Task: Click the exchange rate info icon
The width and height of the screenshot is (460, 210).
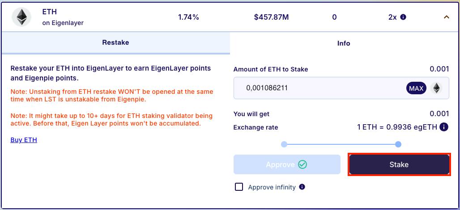Action: (444, 127)
